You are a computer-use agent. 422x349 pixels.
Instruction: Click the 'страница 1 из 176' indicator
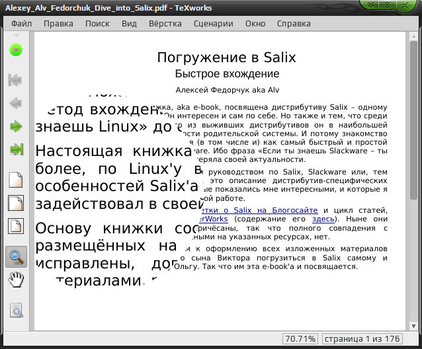pyautogui.click(x=362, y=339)
